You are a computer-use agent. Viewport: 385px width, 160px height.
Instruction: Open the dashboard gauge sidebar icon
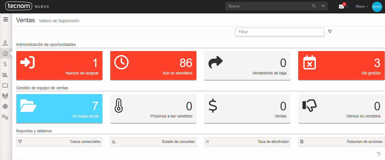(x=5, y=54)
